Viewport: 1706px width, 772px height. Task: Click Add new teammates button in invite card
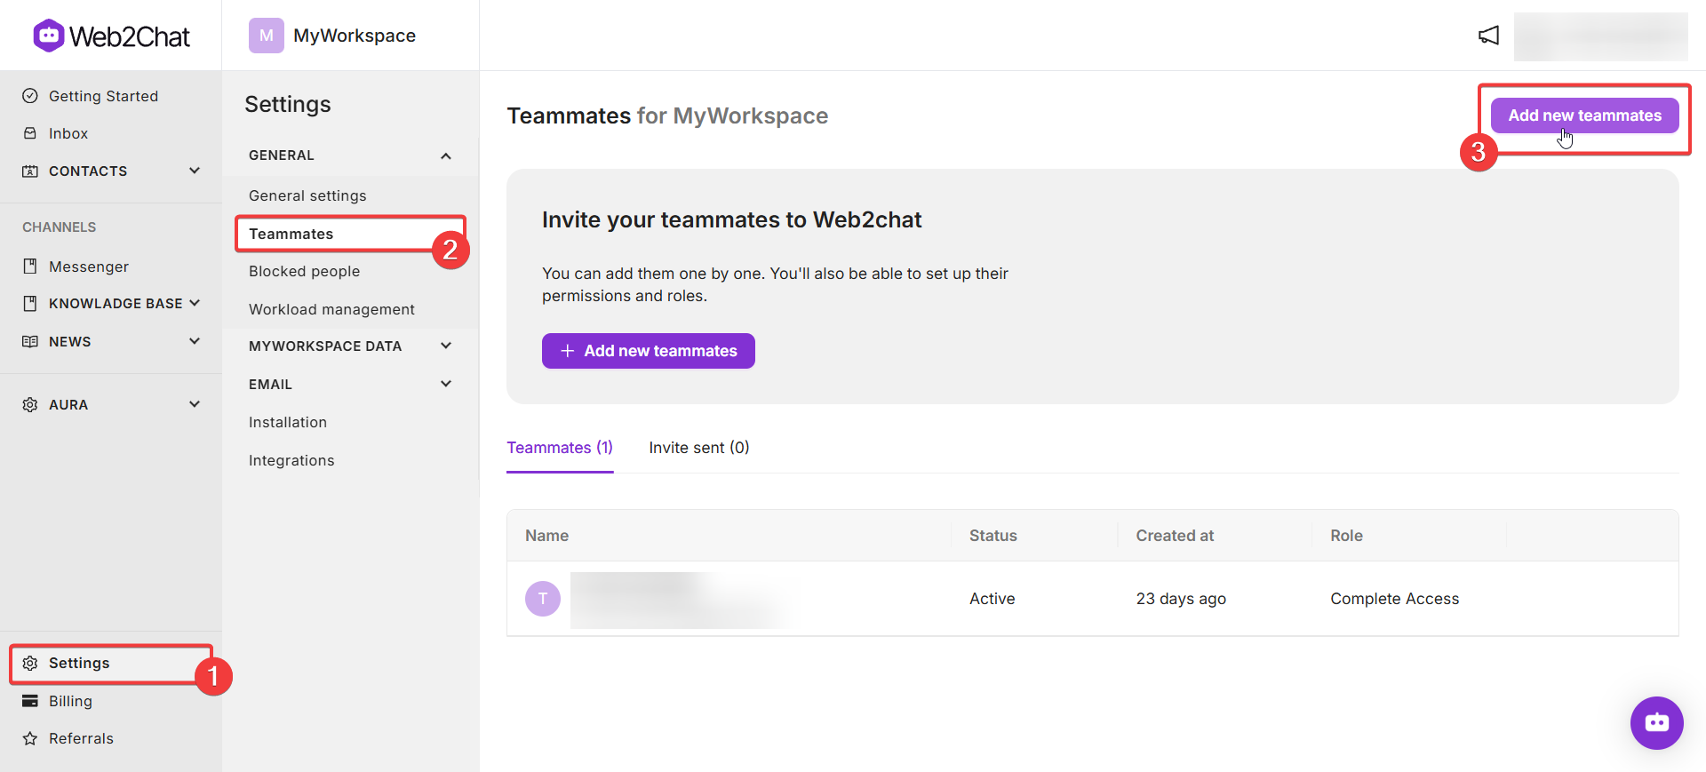[x=649, y=351]
